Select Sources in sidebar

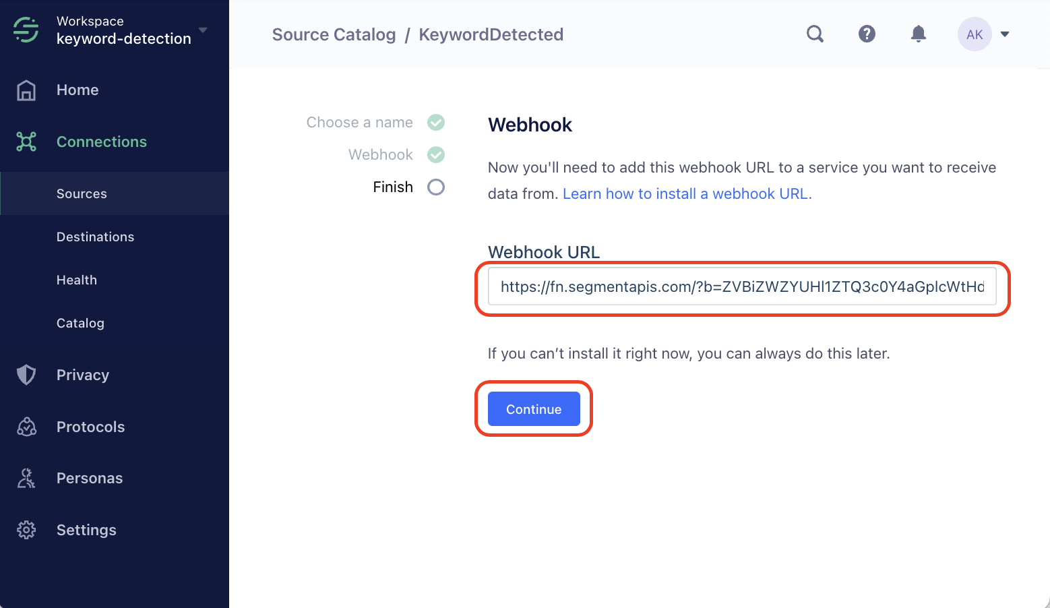pos(115,193)
